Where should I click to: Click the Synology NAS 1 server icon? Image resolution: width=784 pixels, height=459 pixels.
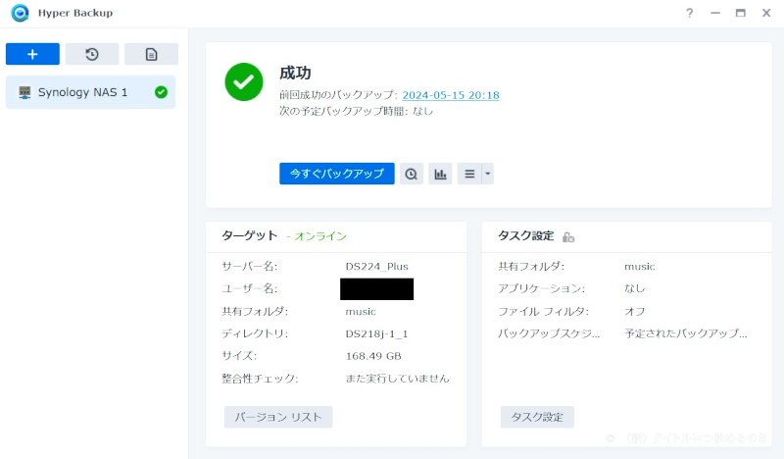tap(24, 92)
